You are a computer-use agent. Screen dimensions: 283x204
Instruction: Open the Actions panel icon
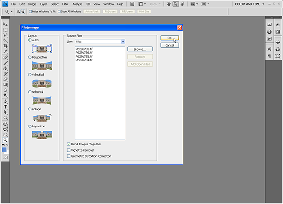point(269,39)
